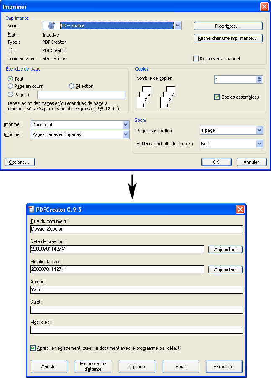The width and height of the screenshot is (271, 378).
Task: Increase number of copies with up arrow
Action: [x=259, y=78]
